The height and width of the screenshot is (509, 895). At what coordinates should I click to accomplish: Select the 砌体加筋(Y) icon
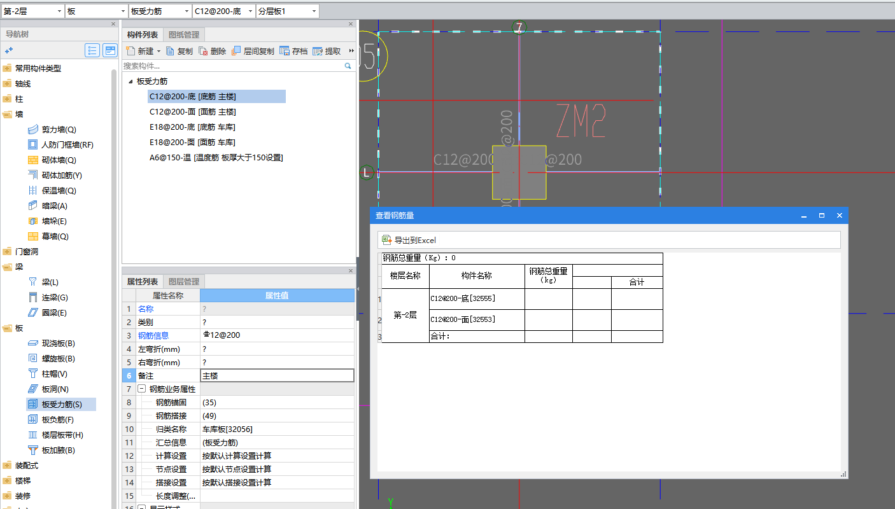[33, 175]
